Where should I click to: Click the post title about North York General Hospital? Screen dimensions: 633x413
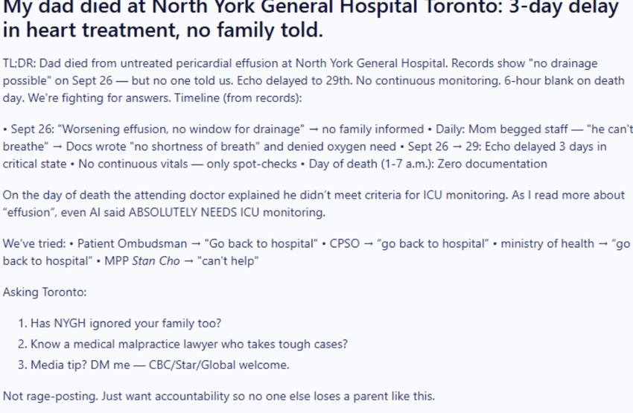(311, 20)
